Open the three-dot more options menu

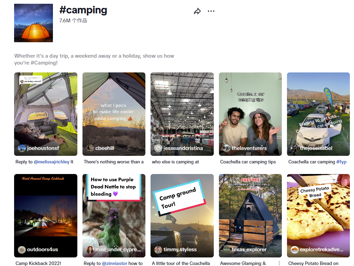pyautogui.click(x=211, y=11)
